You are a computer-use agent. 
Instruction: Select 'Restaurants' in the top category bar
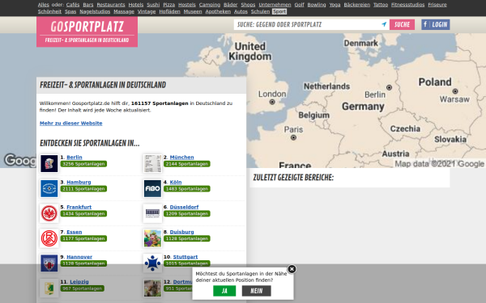tap(111, 5)
